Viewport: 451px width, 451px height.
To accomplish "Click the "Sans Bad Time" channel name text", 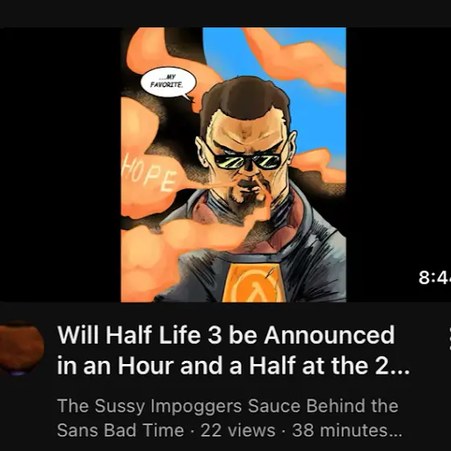I will click(x=120, y=430).
